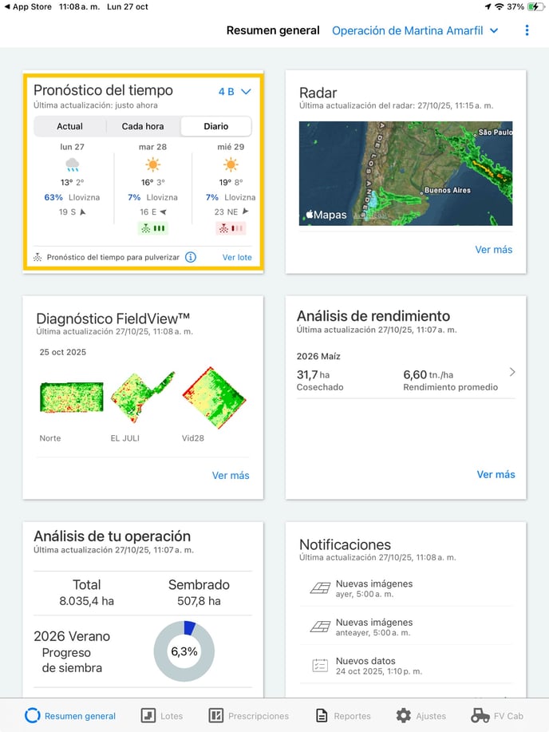Screen dimensions: 549x732
Task: Open the three-dot more options menu
Action: (527, 30)
